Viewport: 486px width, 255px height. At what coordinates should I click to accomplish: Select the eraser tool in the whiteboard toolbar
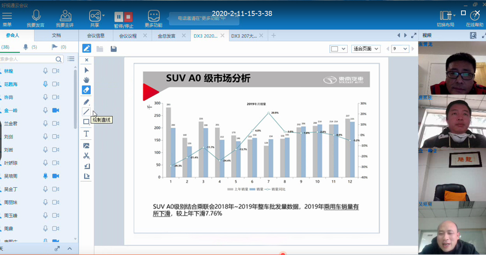(86, 90)
